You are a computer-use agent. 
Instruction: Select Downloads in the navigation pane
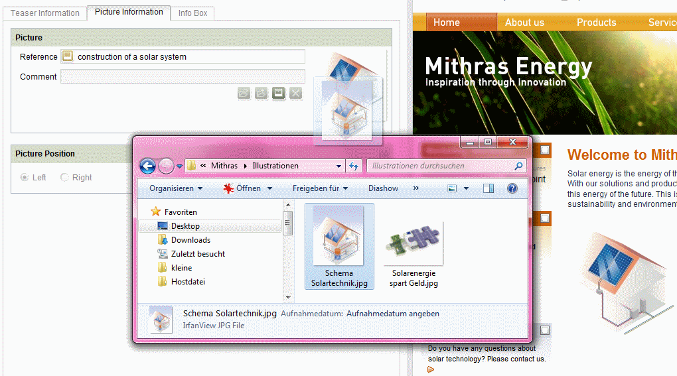pyautogui.click(x=191, y=240)
